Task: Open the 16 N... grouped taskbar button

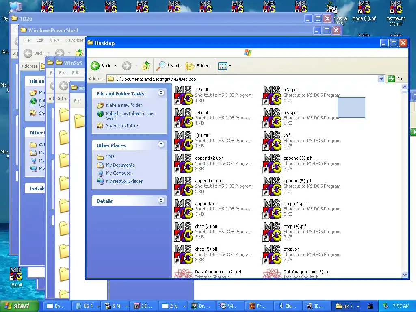Action: 87,306
